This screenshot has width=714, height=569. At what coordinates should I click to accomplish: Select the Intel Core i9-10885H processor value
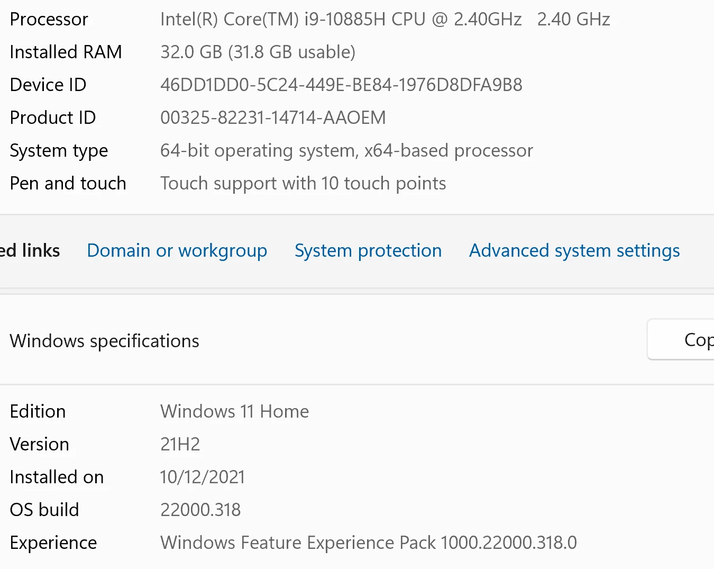[385, 19]
